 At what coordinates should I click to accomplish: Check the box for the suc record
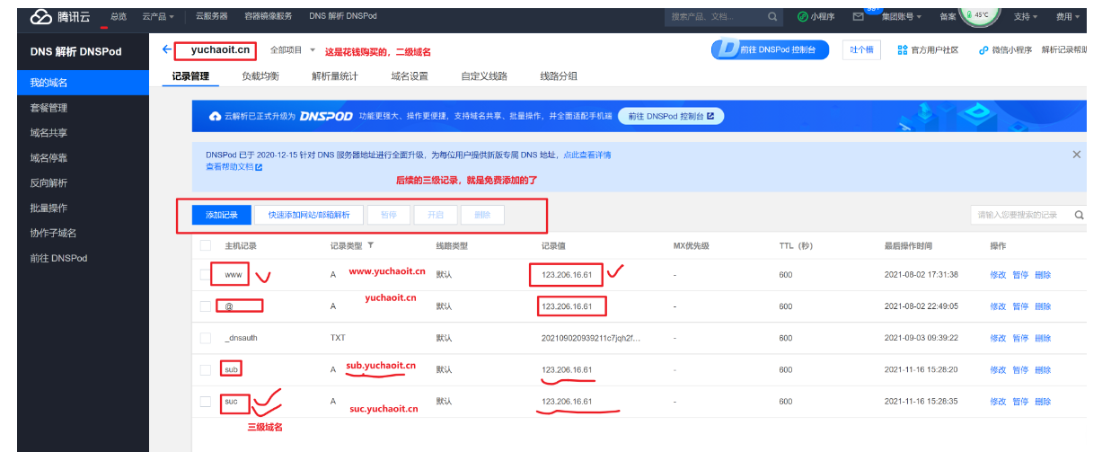pyautogui.click(x=206, y=402)
